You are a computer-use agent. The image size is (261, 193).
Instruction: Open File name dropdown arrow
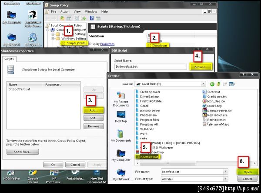click(x=226, y=172)
